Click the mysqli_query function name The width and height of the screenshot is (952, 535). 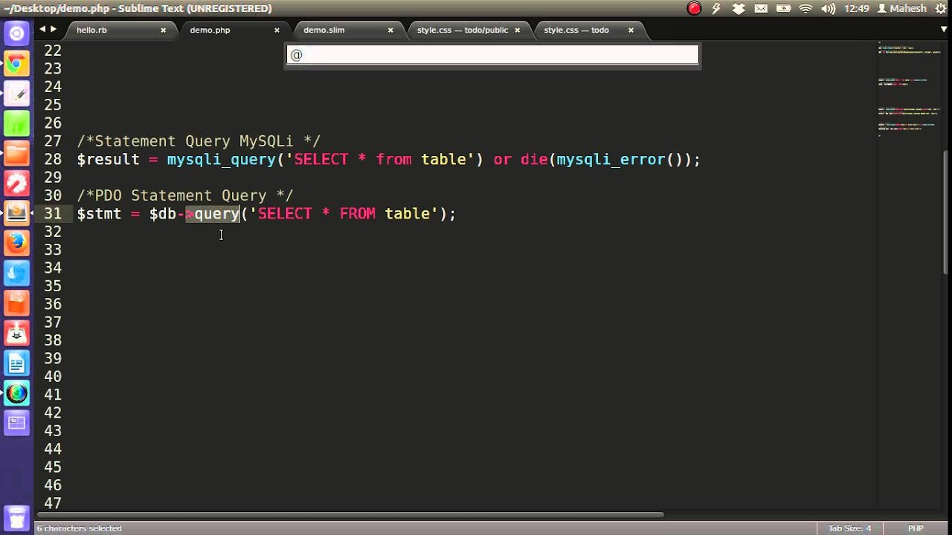(221, 160)
